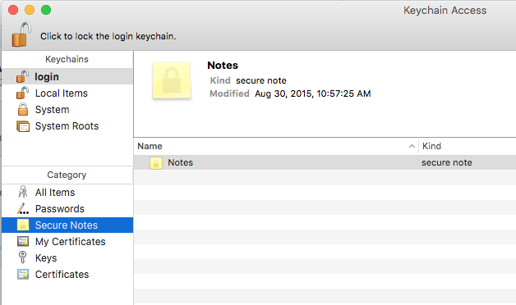Toggle the Name column sort arrow

point(412,146)
